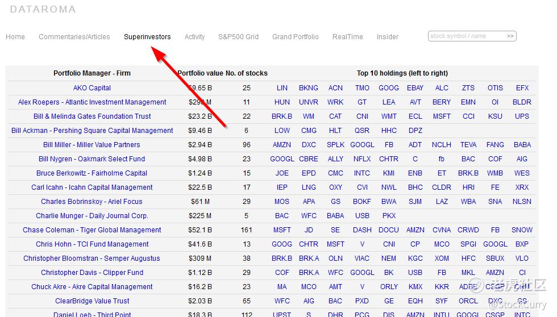Go to the Superinvestors tab
557x317 pixels.
click(x=147, y=37)
